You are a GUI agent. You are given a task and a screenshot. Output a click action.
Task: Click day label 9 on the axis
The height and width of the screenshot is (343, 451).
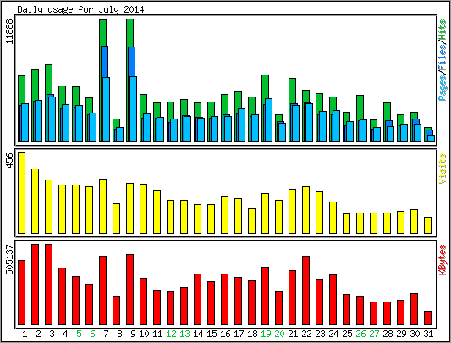(x=133, y=334)
